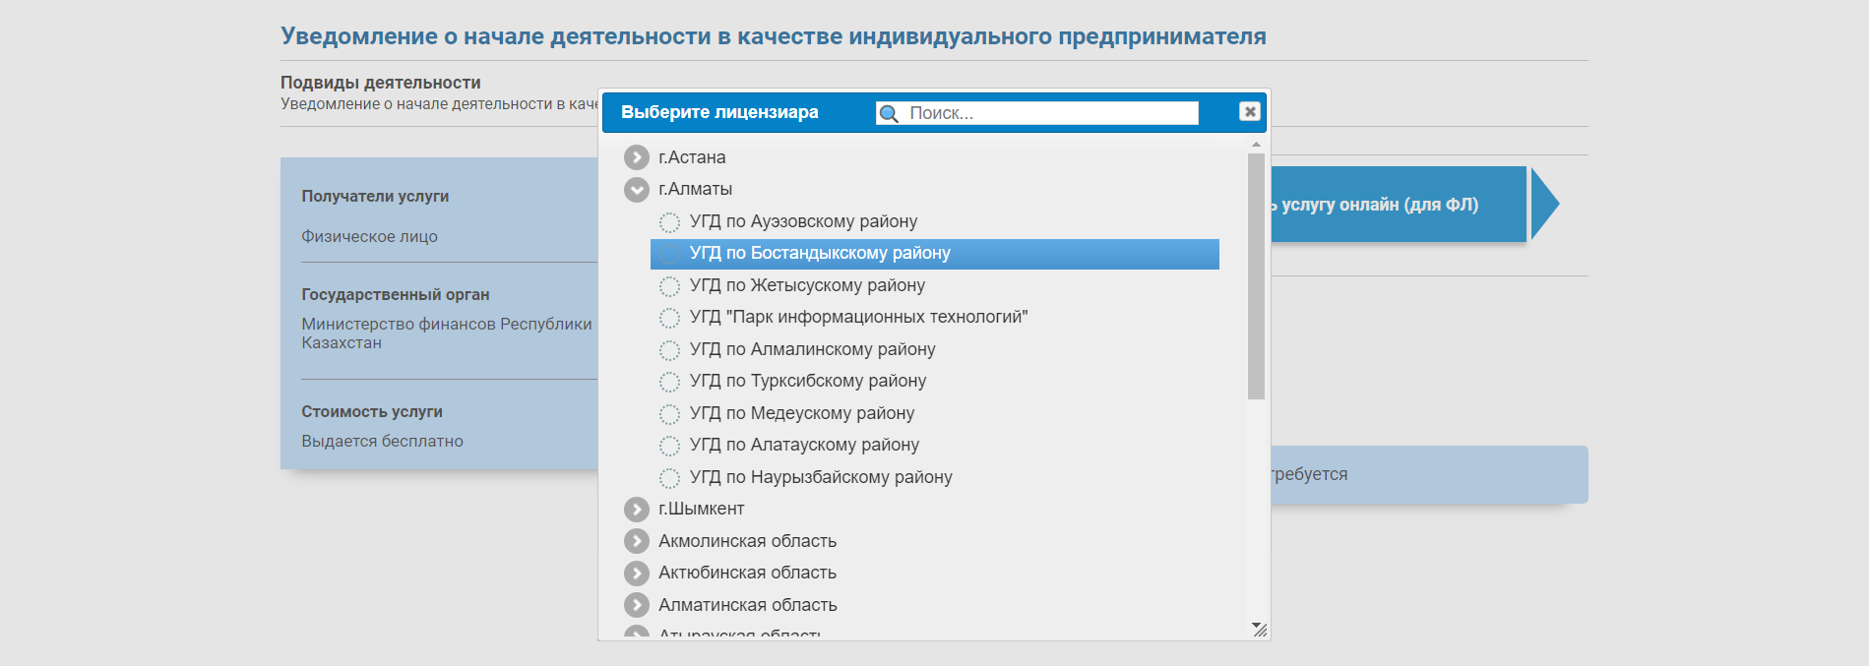Expand Алматинская область arrow icon
This screenshot has width=1869, height=666.
tap(637, 605)
